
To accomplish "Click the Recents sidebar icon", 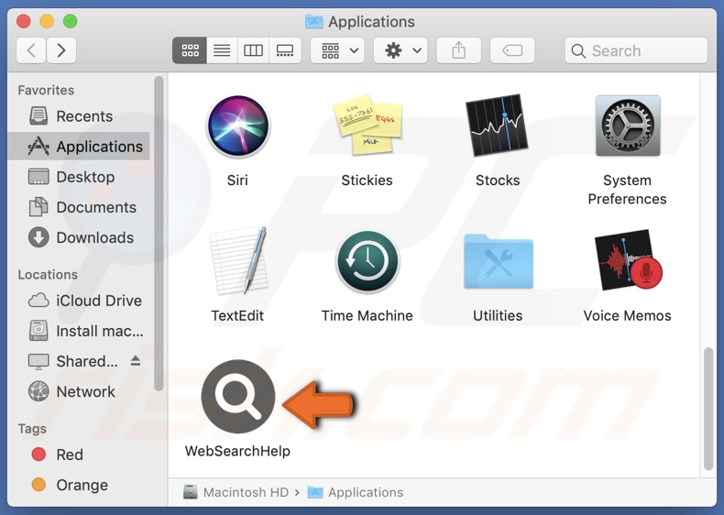I will click(x=38, y=116).
